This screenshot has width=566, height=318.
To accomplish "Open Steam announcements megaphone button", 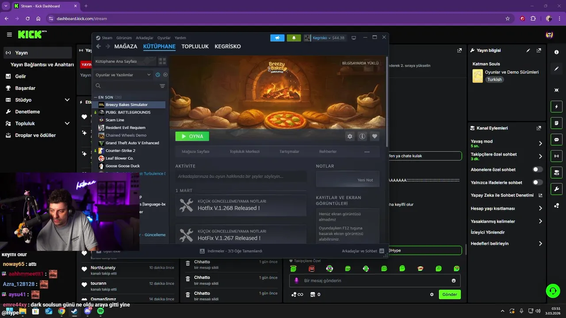I will (277, 38).
